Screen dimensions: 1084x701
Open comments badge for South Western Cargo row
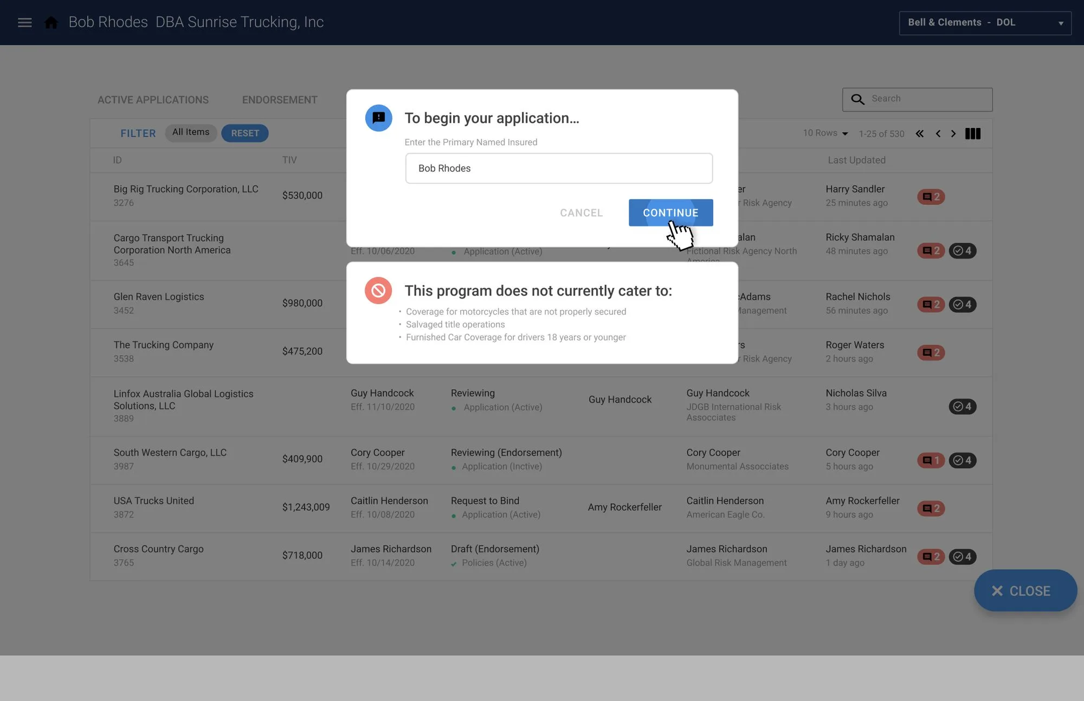(931, 460)
